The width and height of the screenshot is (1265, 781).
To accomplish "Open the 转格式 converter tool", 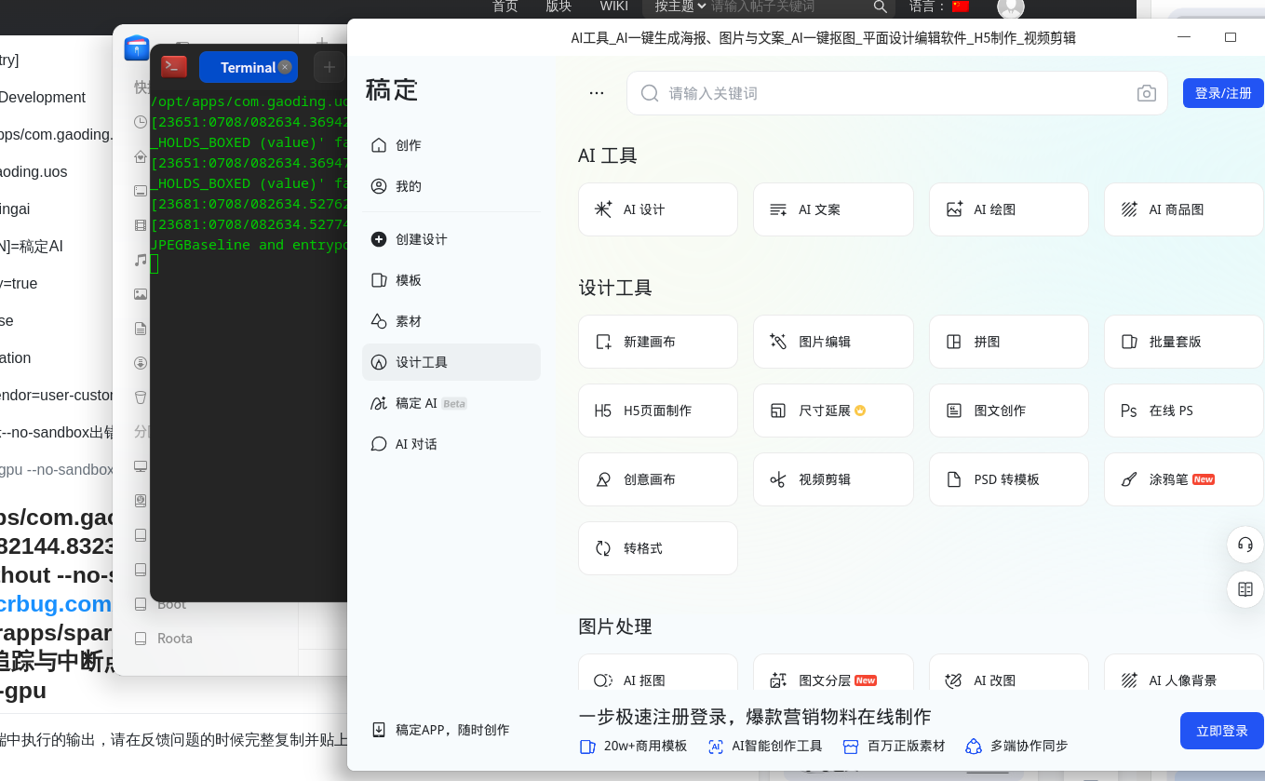I will [x=658, y=548].
